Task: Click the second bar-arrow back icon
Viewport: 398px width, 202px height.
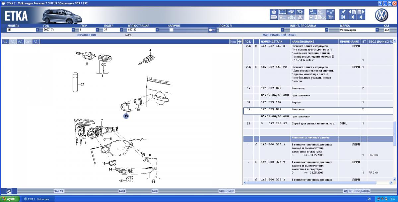Action: coord(352,17)
